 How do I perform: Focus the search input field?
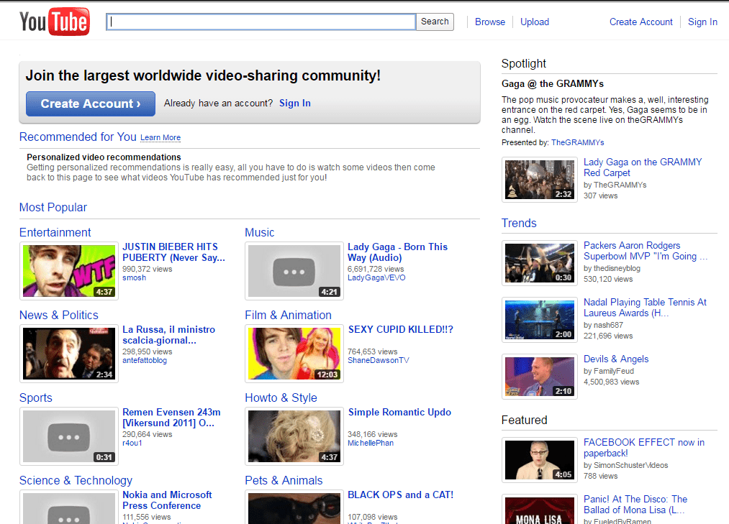pyautogui.click(x=261, y=22)
